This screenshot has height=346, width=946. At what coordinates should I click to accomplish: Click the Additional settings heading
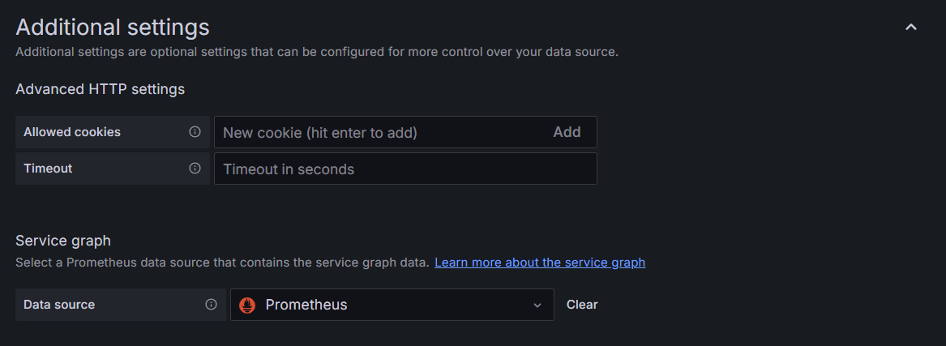point(113,28)
